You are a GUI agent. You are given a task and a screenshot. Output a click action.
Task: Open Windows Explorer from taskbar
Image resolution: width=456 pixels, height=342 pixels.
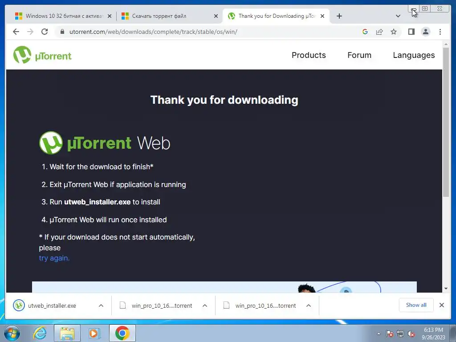coord(67,333)
